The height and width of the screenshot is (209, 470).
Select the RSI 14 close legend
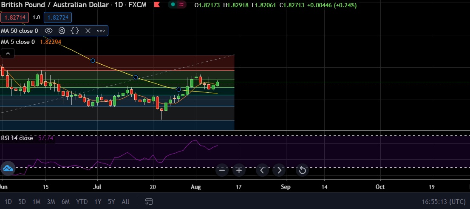click(x=17, y=138)
